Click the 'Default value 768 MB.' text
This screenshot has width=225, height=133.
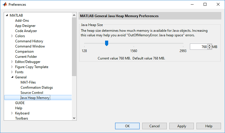(x=149, y=58)
